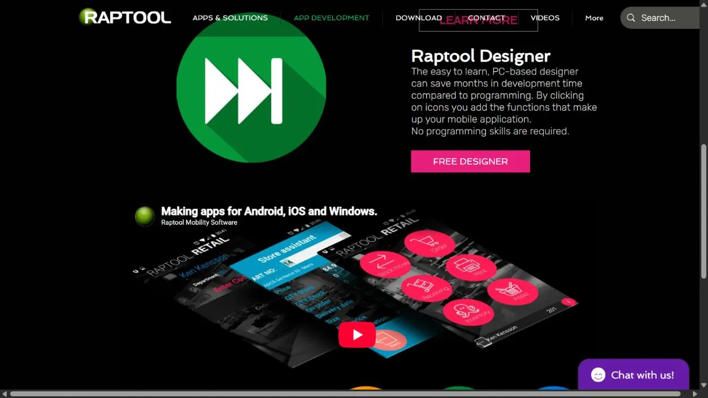Go to the Download page

point(419,18)
